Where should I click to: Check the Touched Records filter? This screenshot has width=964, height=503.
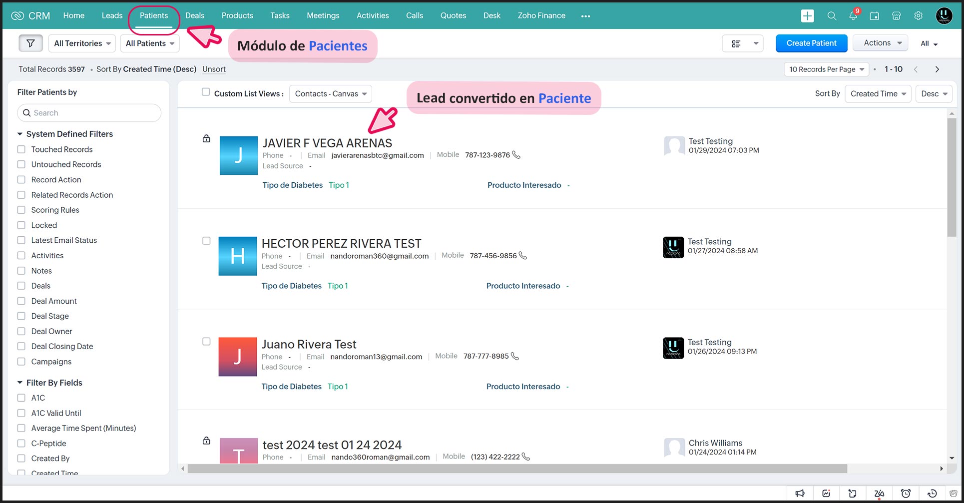21,149
